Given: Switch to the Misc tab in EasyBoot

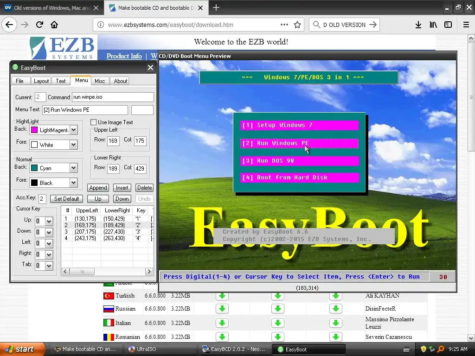Looking at the screenshot, I should [100, 81].
